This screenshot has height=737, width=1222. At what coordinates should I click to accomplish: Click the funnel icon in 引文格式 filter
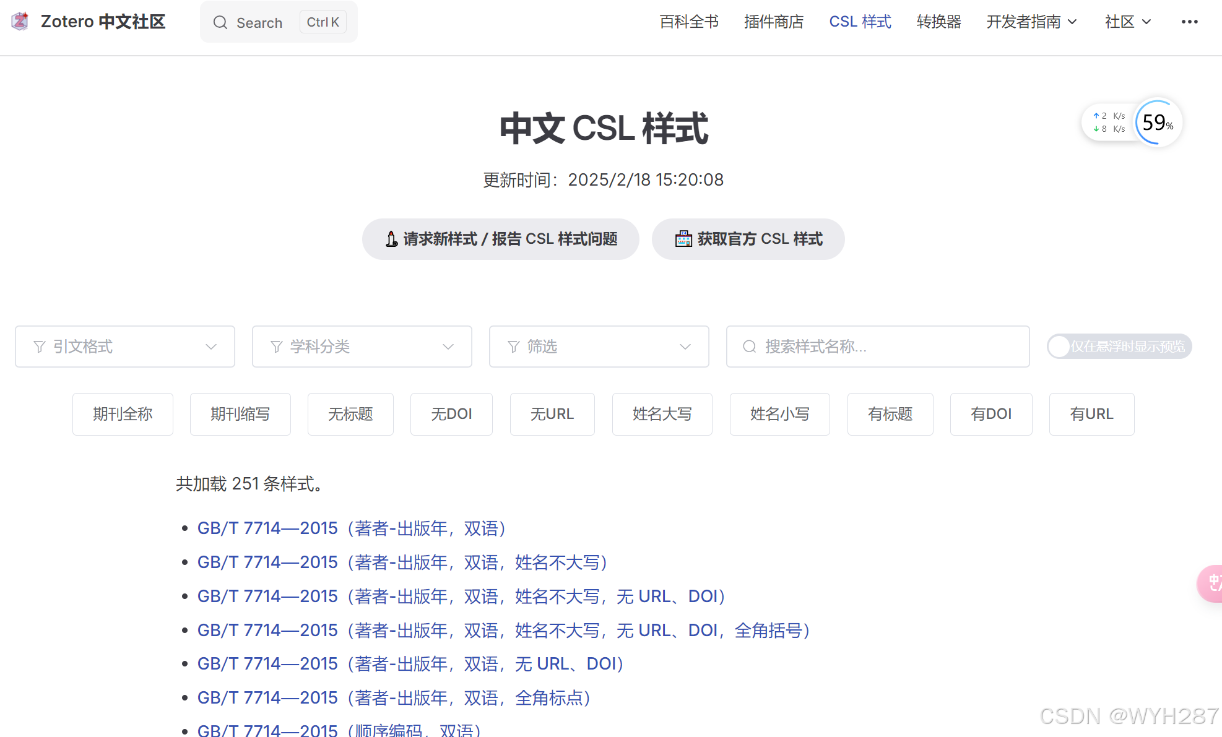click(x=40, y=347)
